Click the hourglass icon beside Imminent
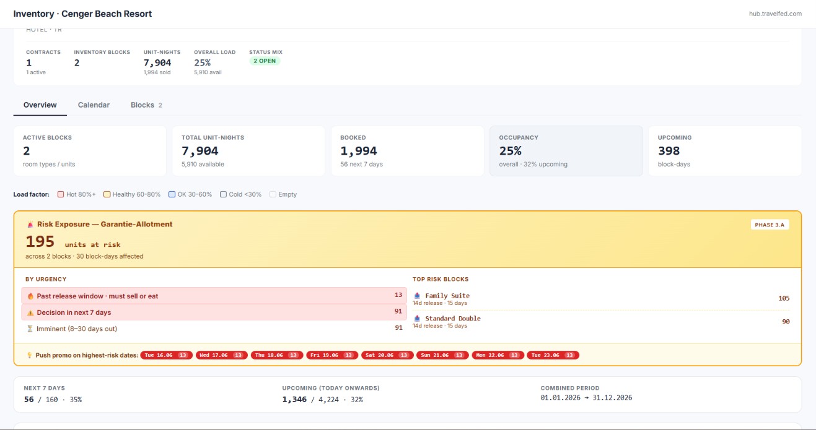816x430 pixels. [30, 329]
